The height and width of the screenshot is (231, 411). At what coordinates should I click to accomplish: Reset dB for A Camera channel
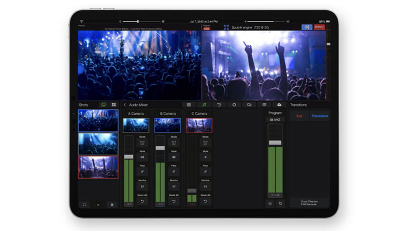pyautogui.click(x=143, y=201)
